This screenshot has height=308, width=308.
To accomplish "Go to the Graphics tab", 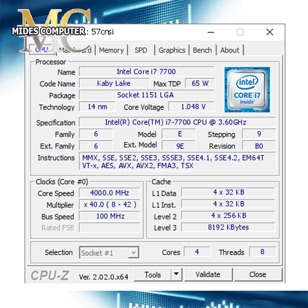I will coord(172,50).
